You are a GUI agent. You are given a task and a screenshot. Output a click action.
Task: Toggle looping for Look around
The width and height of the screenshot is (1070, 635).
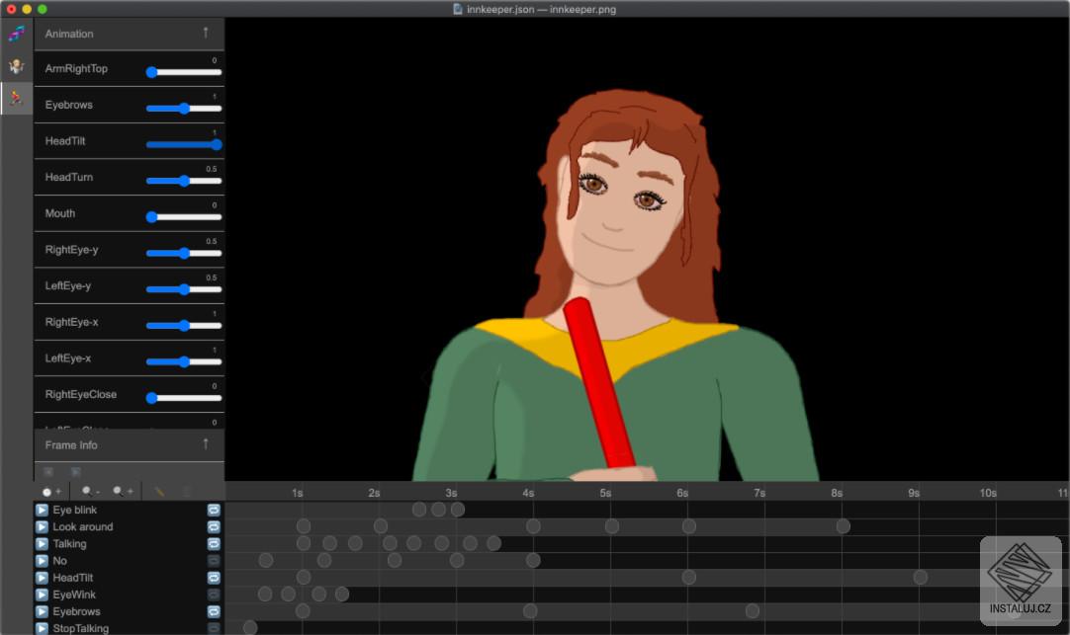coord(214,527)
